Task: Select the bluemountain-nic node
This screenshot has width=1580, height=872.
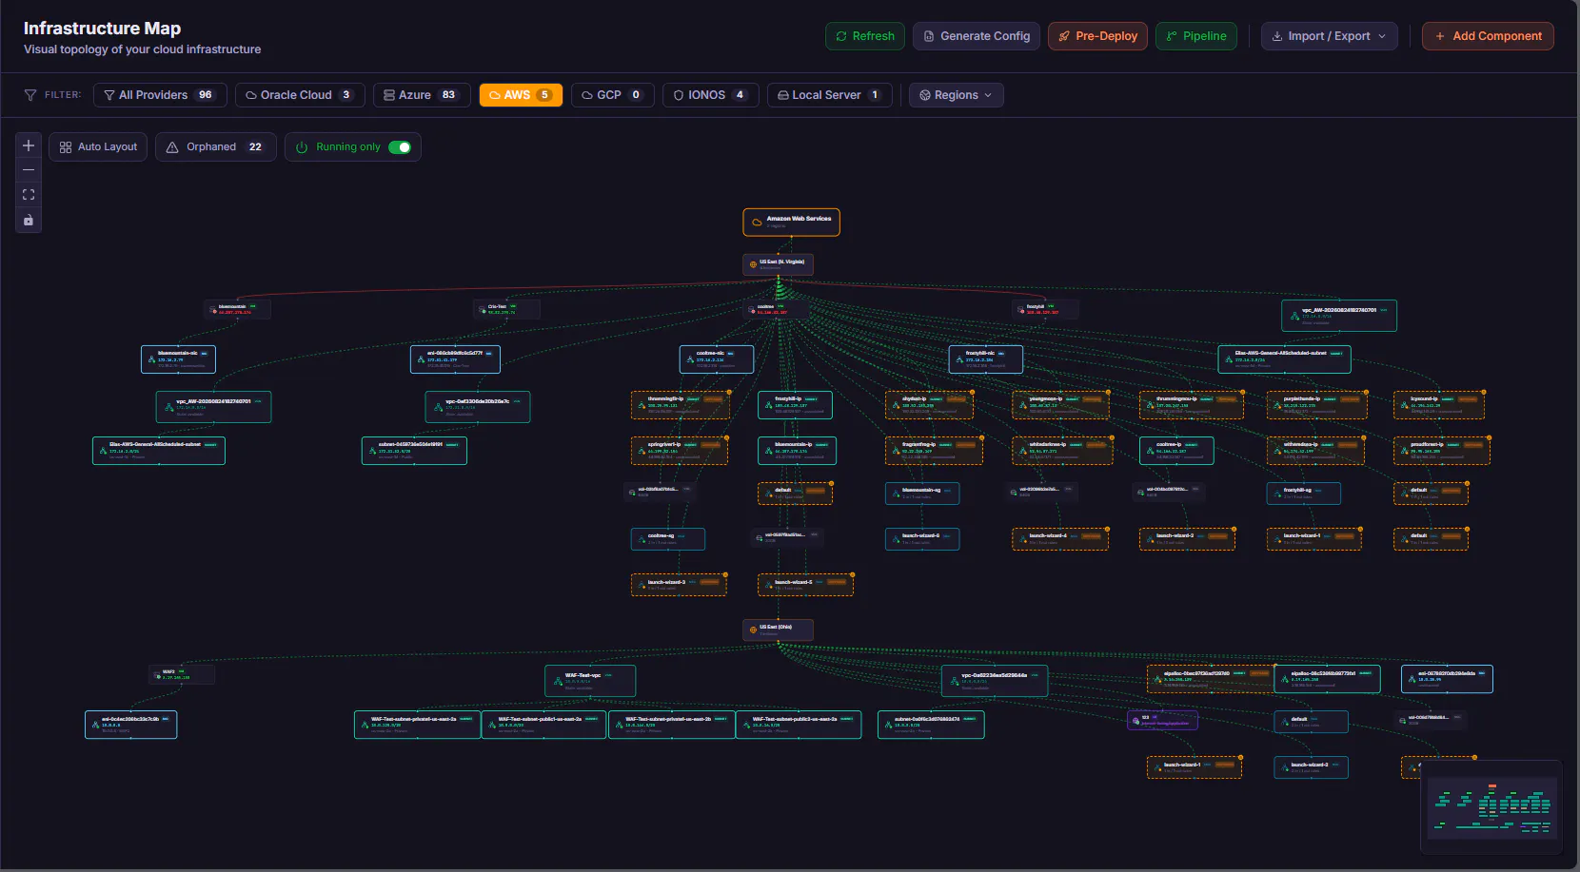Action: pos(178,359)
